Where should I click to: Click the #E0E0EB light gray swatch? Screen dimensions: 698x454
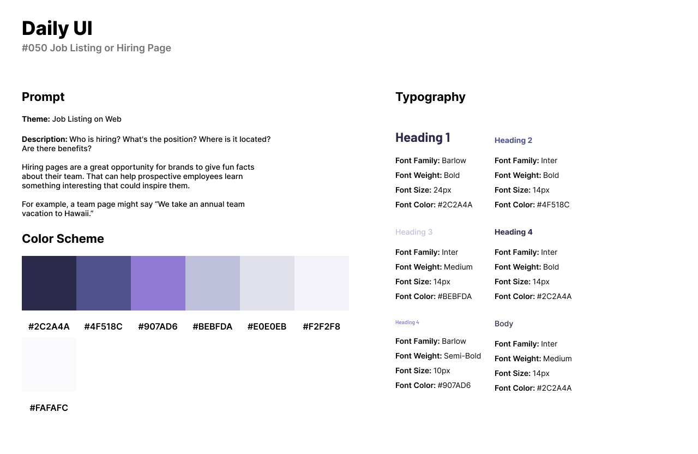click(x=267, y=283)
